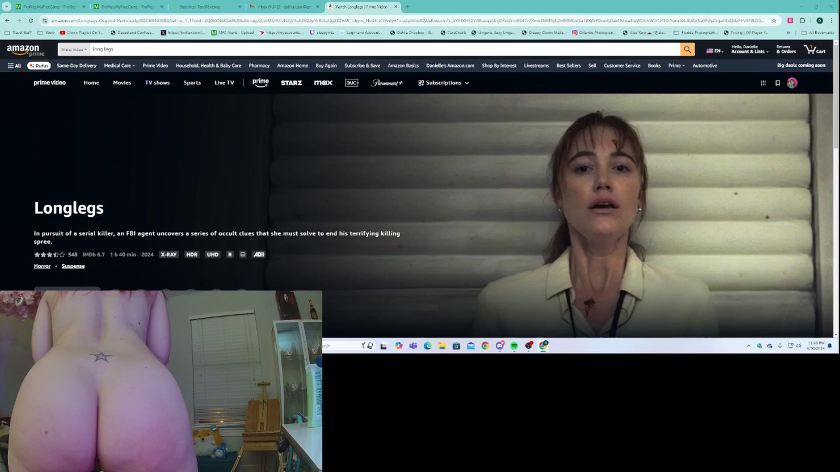Go to the Sports tab
This screenshot has height=472, width=840.
point(192,83)
